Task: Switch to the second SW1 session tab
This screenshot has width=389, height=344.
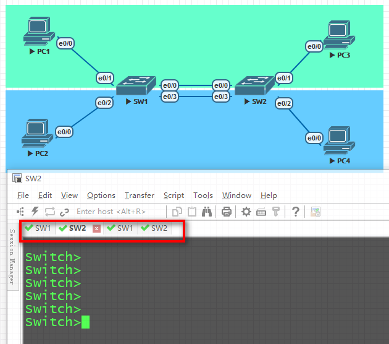Action: point(120,228)
